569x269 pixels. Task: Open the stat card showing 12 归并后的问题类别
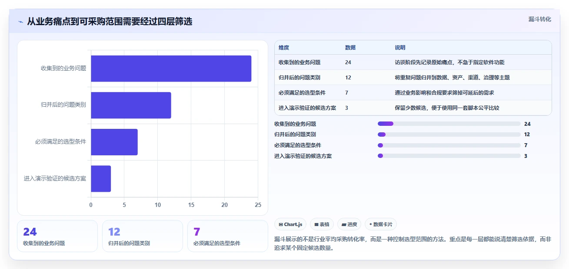[143, 236]
